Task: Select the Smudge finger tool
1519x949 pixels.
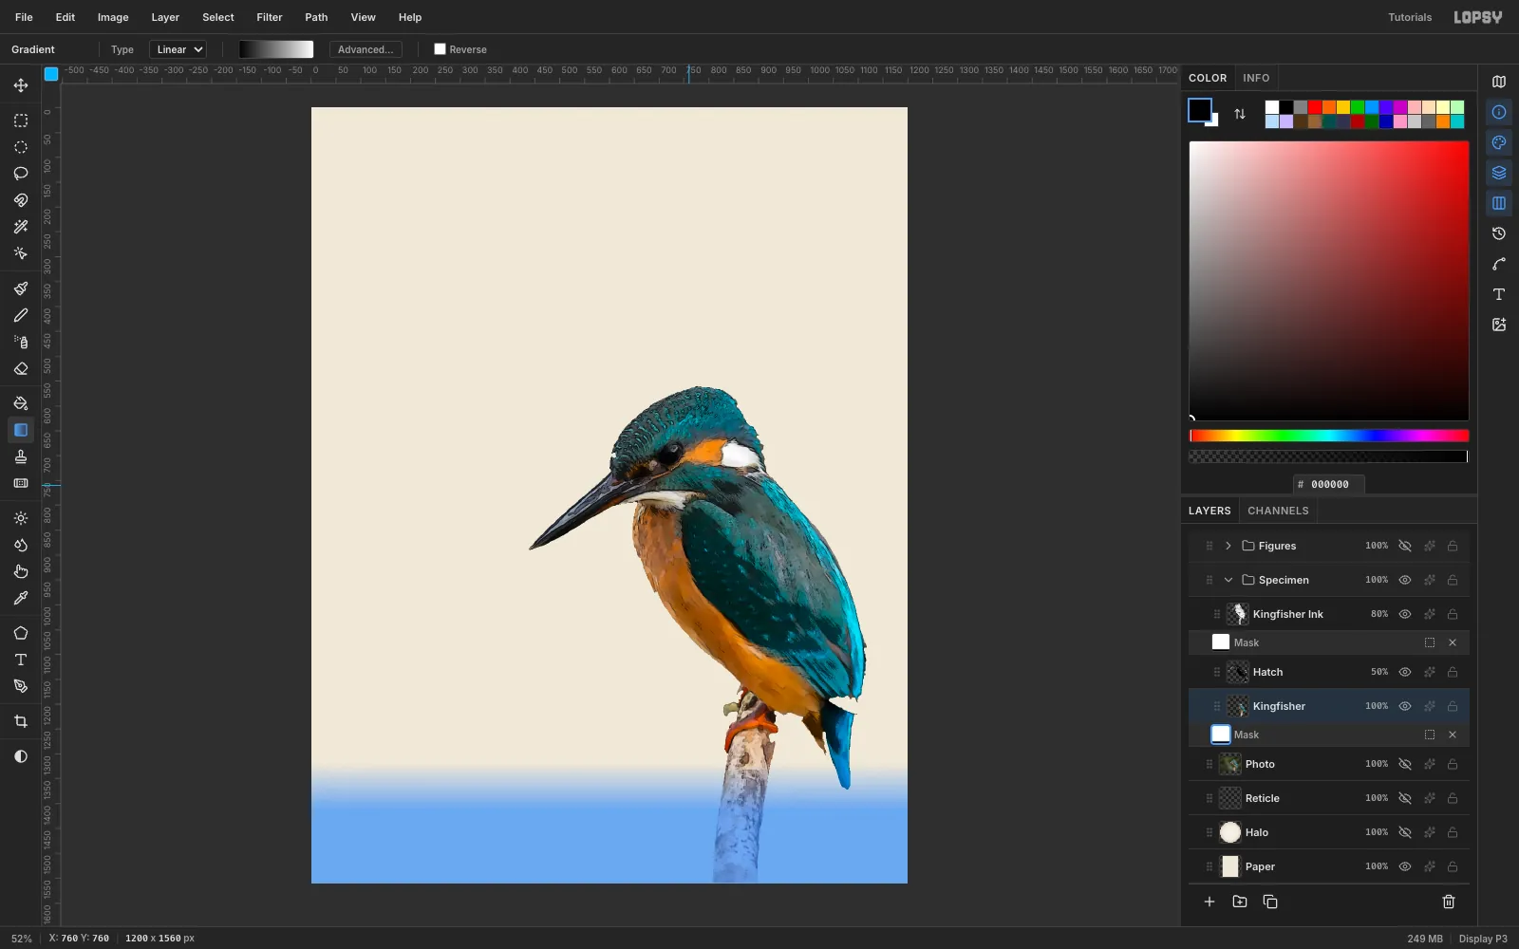Action: tap(21, 571)
